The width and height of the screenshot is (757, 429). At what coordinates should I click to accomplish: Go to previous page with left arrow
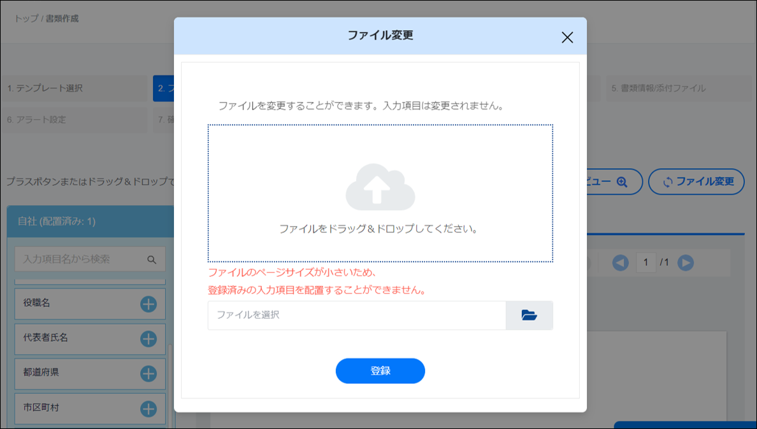point(621,263)
